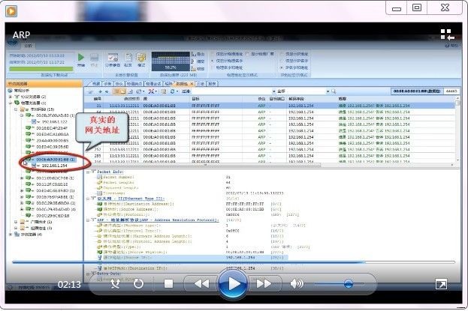468x311 pixels.
Task: Turn on shuffle in the player
Action: pyautogui.click(x=115, y=283)
